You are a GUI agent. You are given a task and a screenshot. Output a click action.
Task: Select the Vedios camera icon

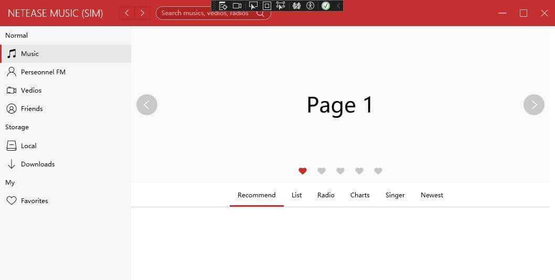tap(12, 90)
